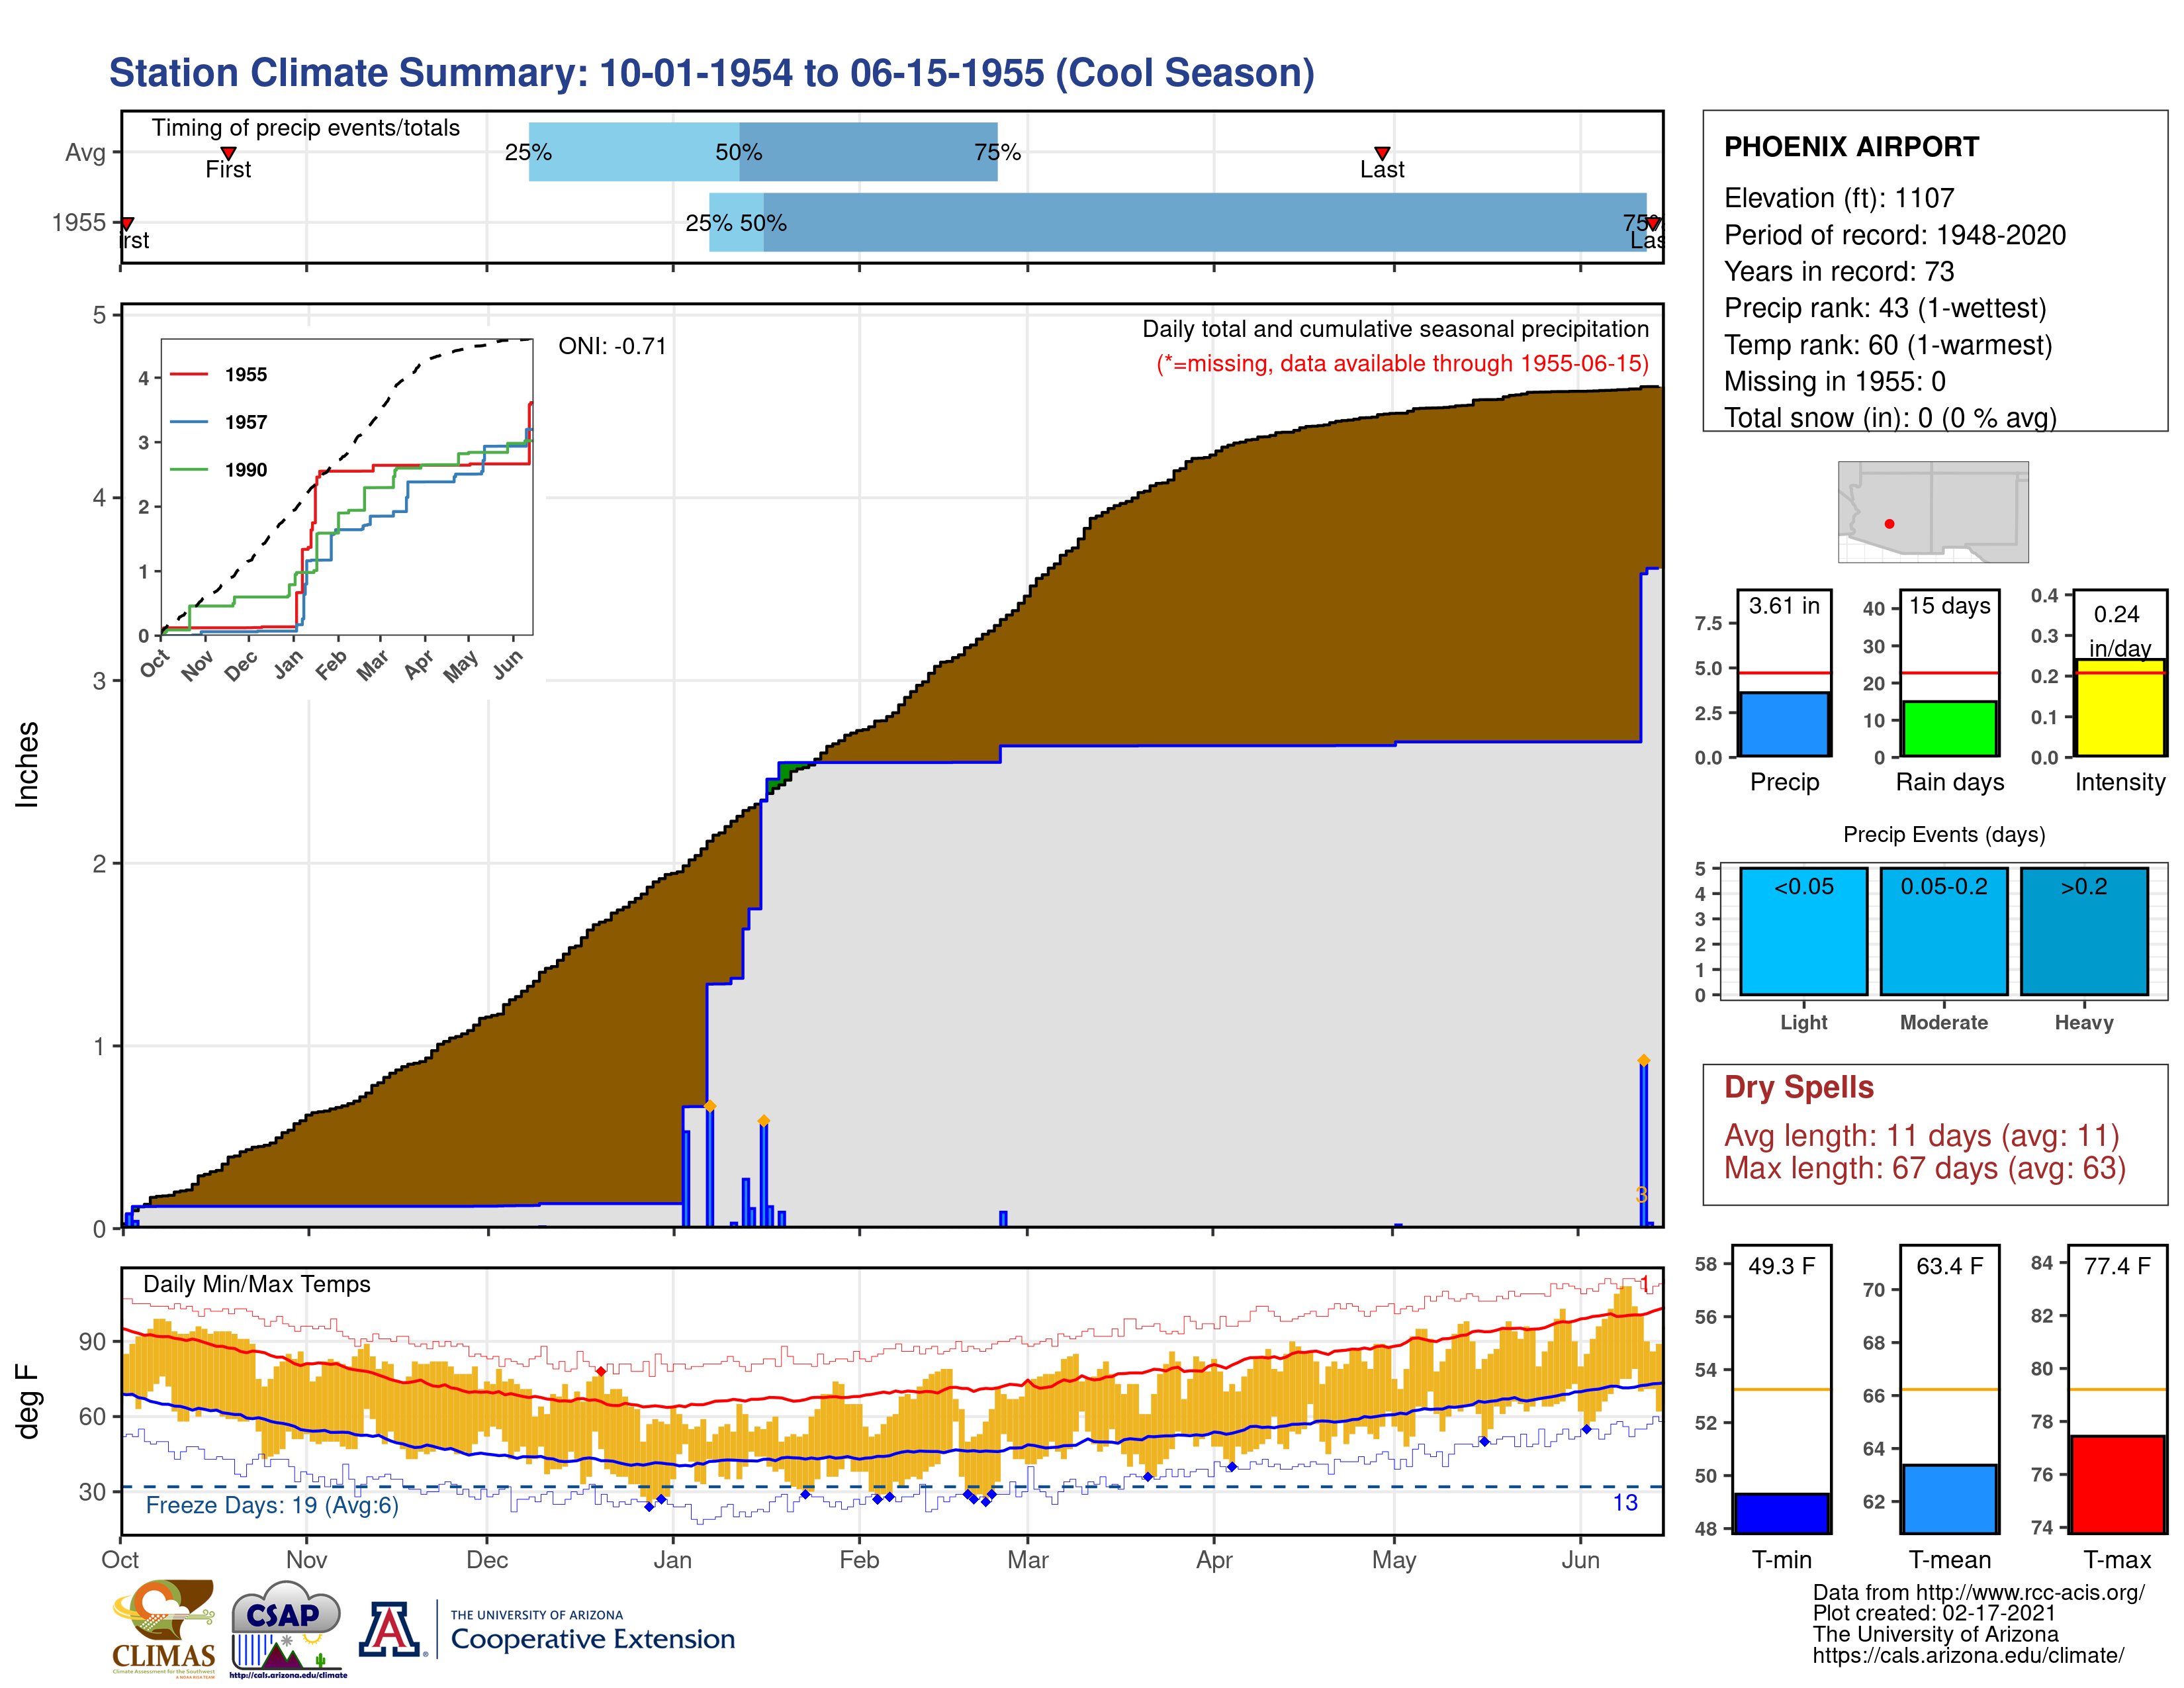Click the Precip Events (days) heading
This screenshot has height=1688, width=2184.
(x=1944, y=834)
